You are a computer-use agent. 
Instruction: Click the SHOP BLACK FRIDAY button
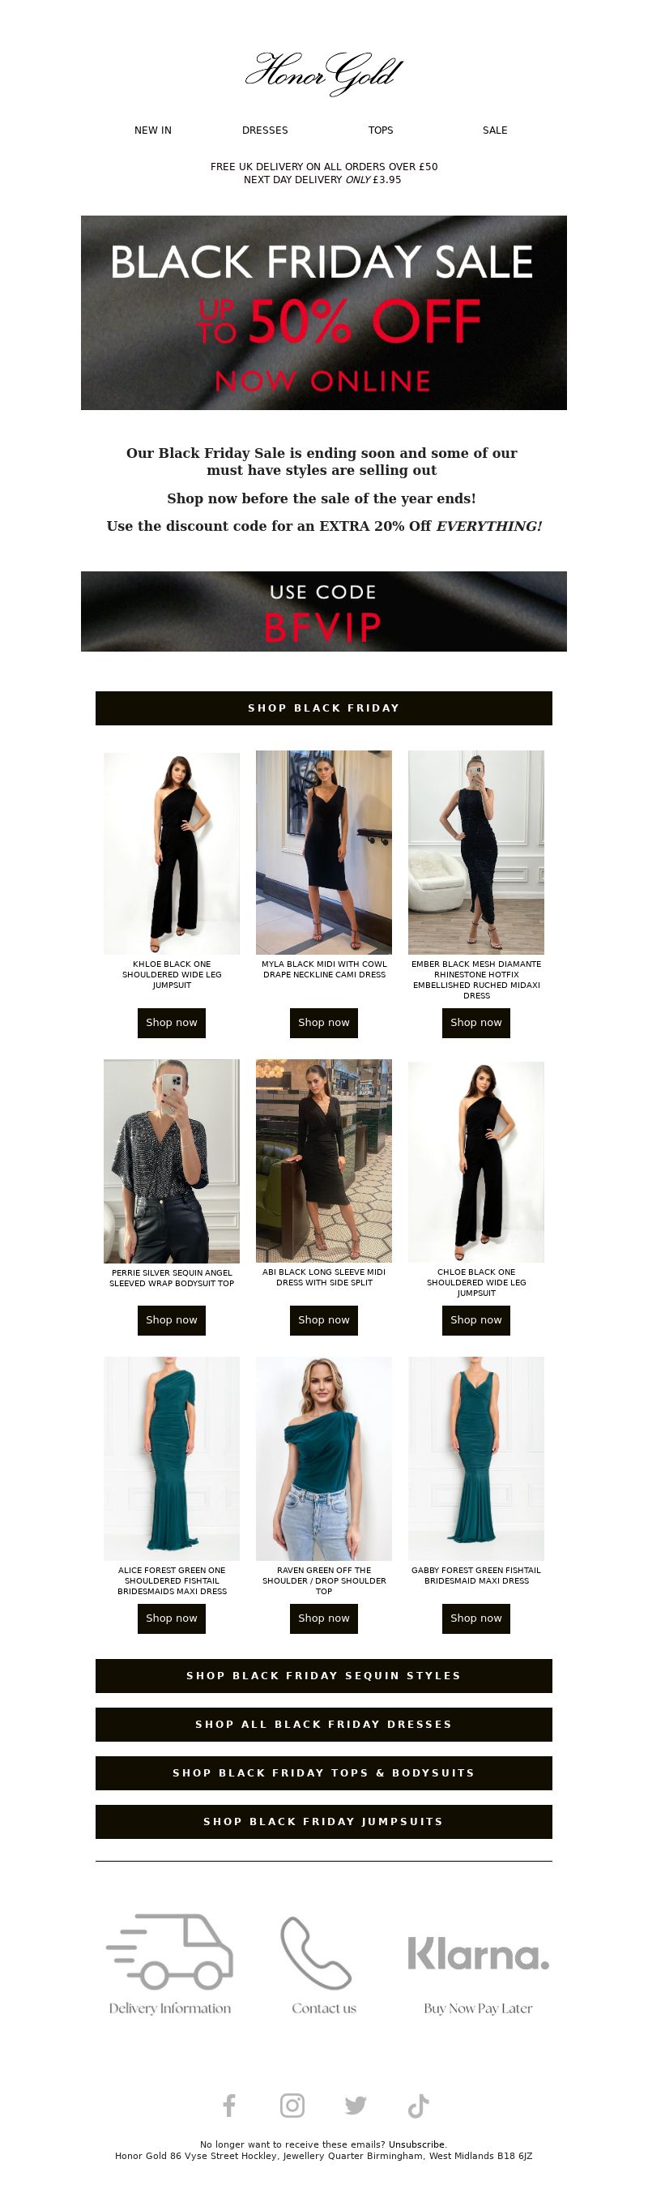coord(324,708)
